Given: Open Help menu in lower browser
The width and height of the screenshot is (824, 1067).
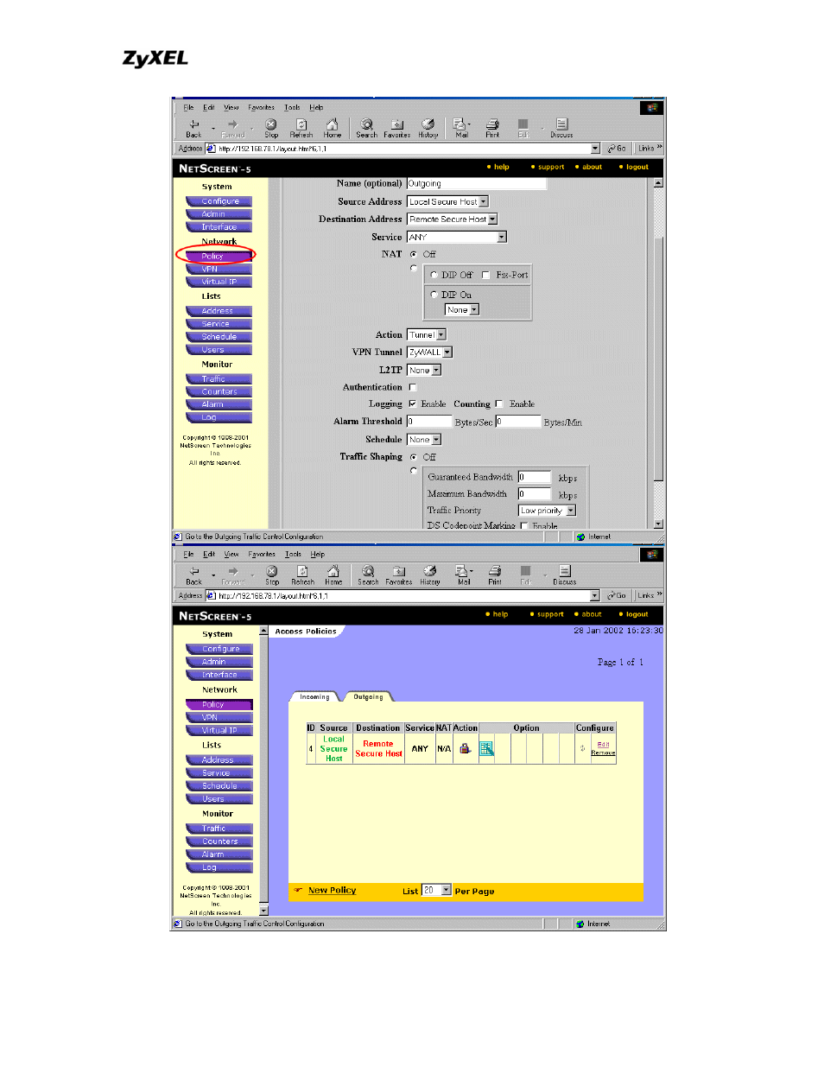Looking at the screenshot, I should [x=318, y=555].
